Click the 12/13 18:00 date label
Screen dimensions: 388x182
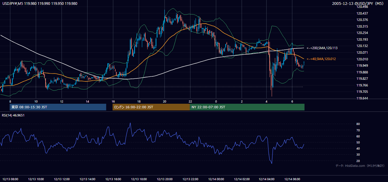(x=139, y=179)
